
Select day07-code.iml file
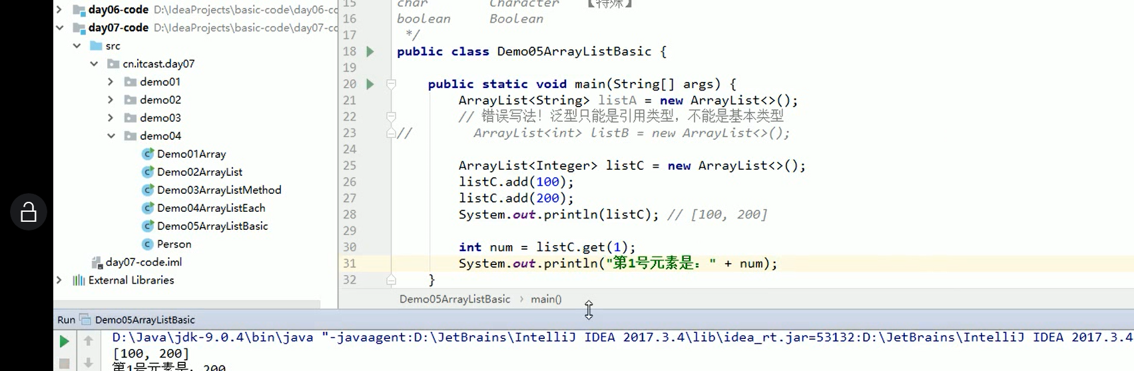(x=144, y=262)
